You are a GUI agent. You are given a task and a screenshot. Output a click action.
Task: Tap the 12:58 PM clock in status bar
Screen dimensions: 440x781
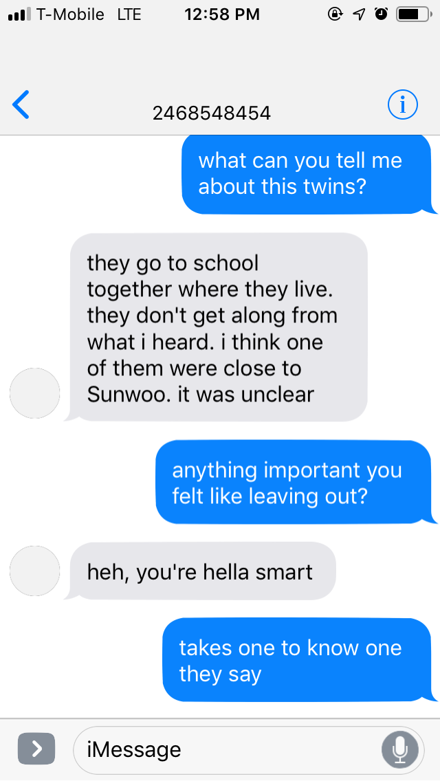click(x=222, y=14)
